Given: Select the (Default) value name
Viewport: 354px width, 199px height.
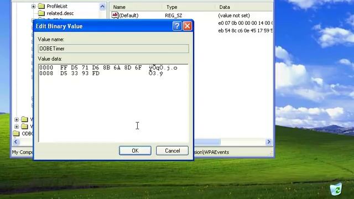Looking at the screenshot, I should [x=129, y=15].
